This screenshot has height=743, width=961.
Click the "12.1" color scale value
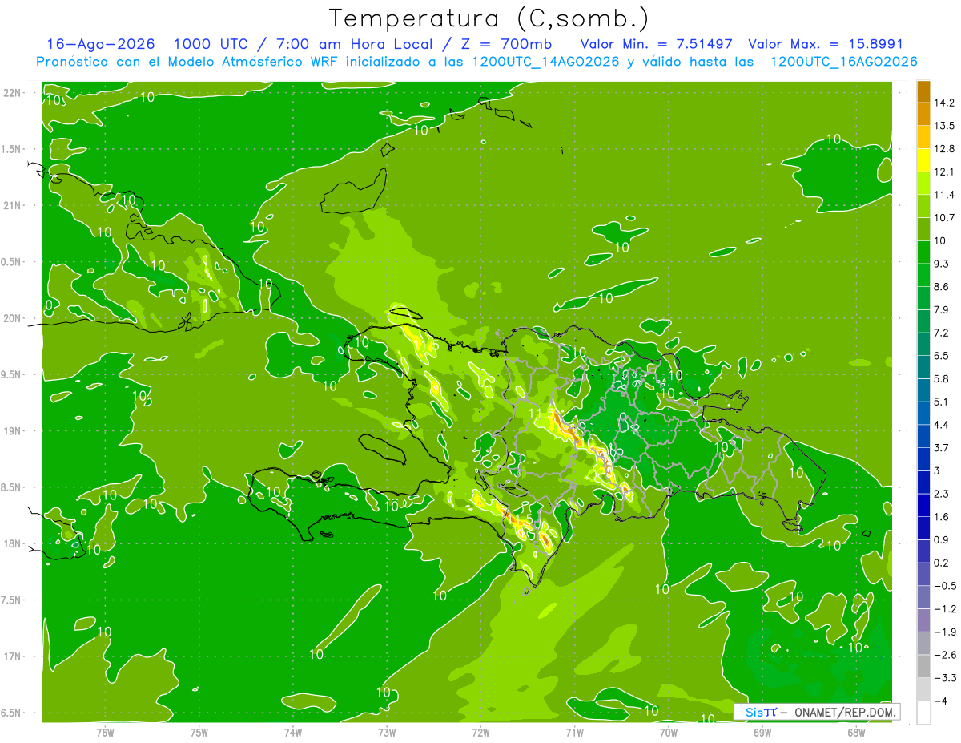943,172
